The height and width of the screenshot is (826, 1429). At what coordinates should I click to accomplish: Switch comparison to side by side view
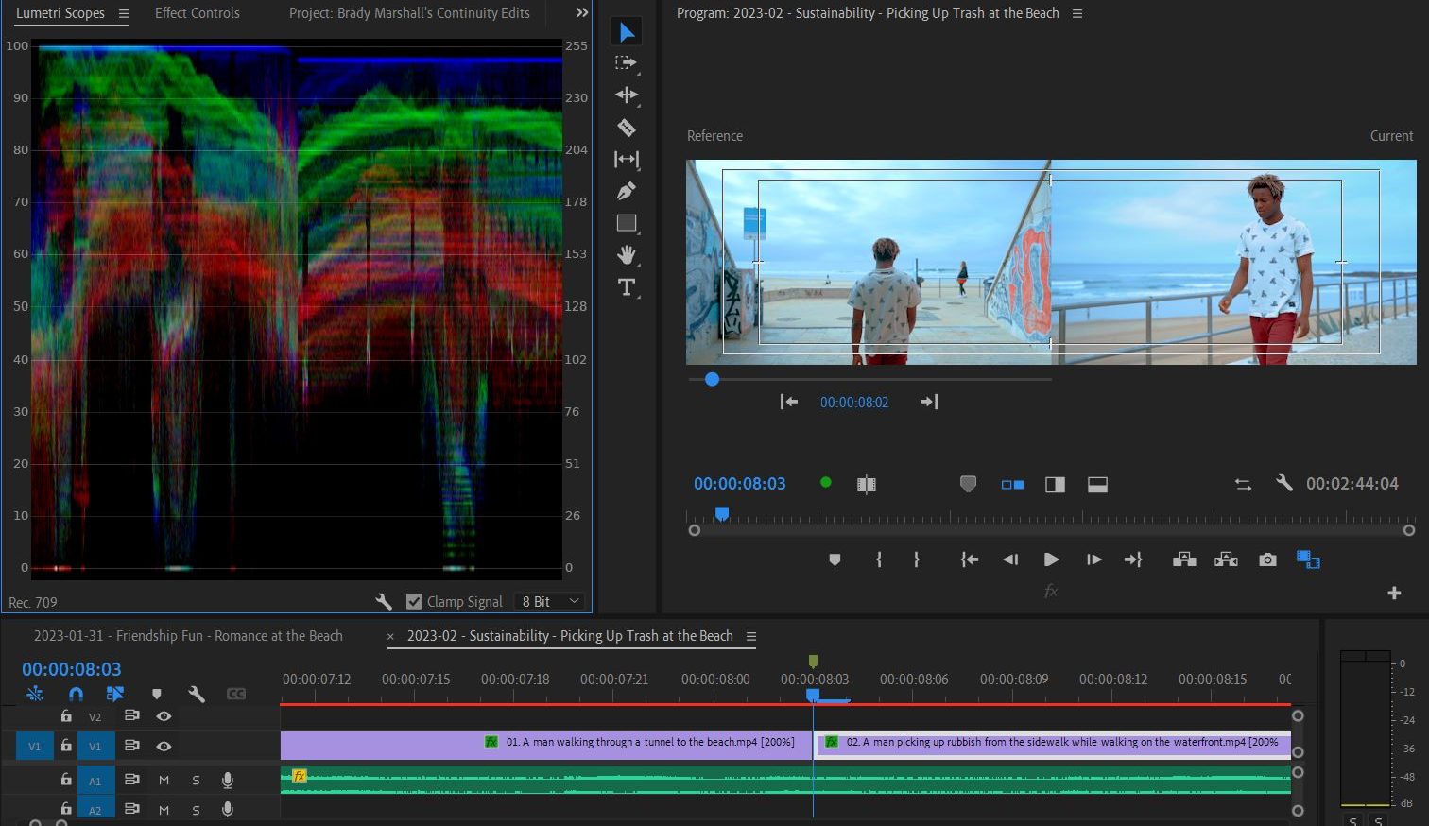[1012, 485]
